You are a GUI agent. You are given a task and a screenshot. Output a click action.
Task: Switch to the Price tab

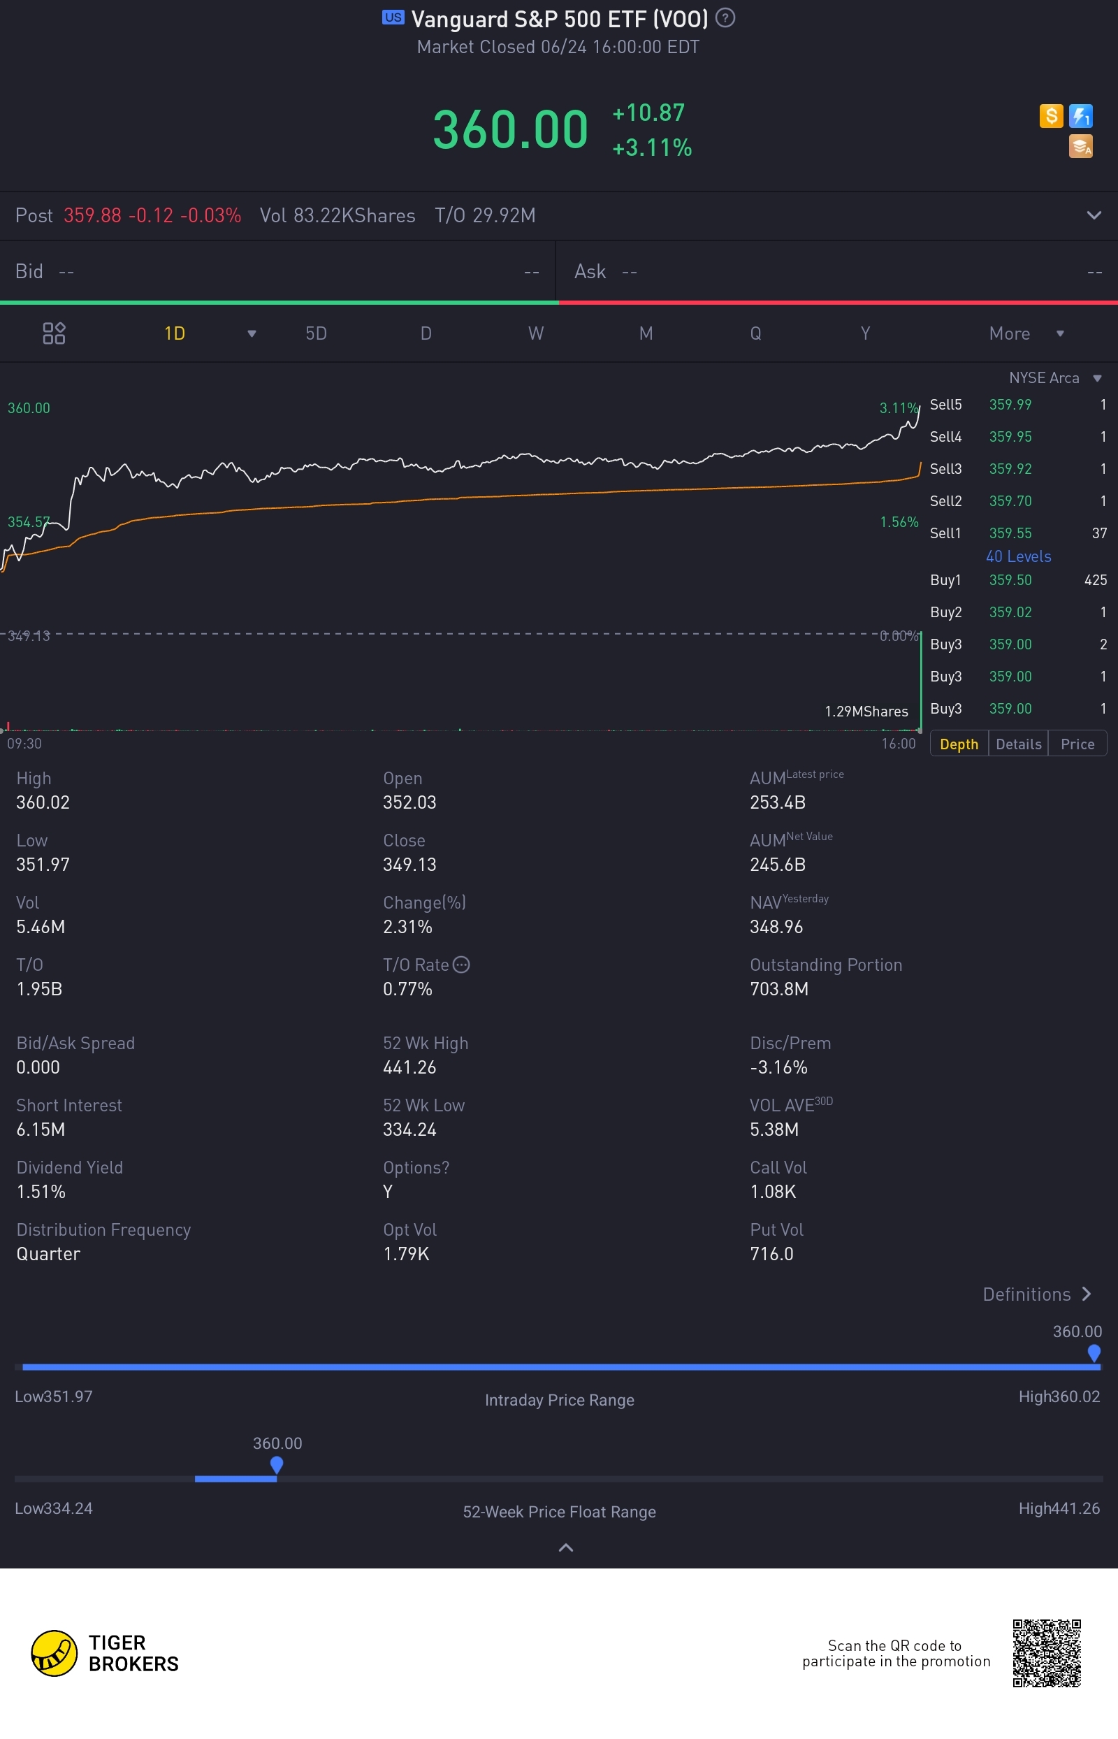coord(1077,744)
